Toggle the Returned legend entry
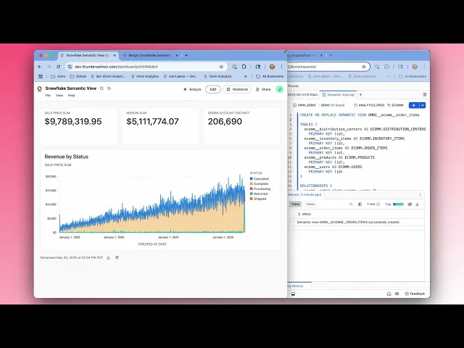This screenshot has width=464, height=348. [x=259, y=194]
